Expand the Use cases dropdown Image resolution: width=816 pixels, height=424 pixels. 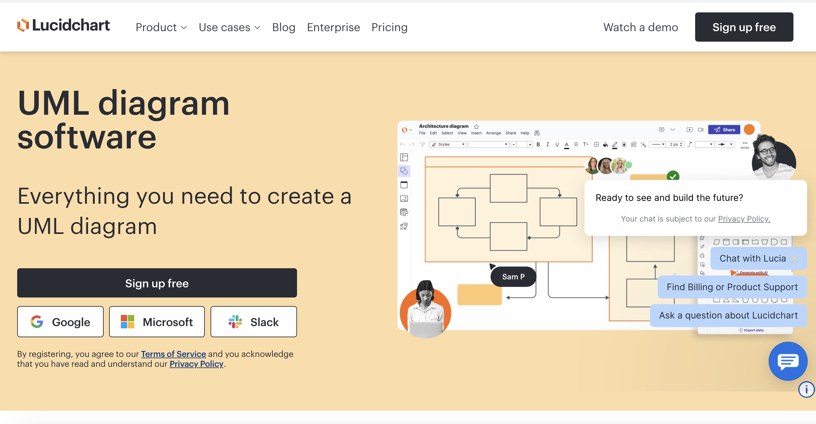[x=229, y=27]
